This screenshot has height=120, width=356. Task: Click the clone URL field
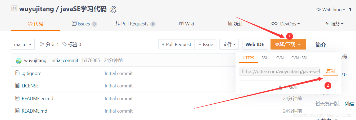coord(280,72)
